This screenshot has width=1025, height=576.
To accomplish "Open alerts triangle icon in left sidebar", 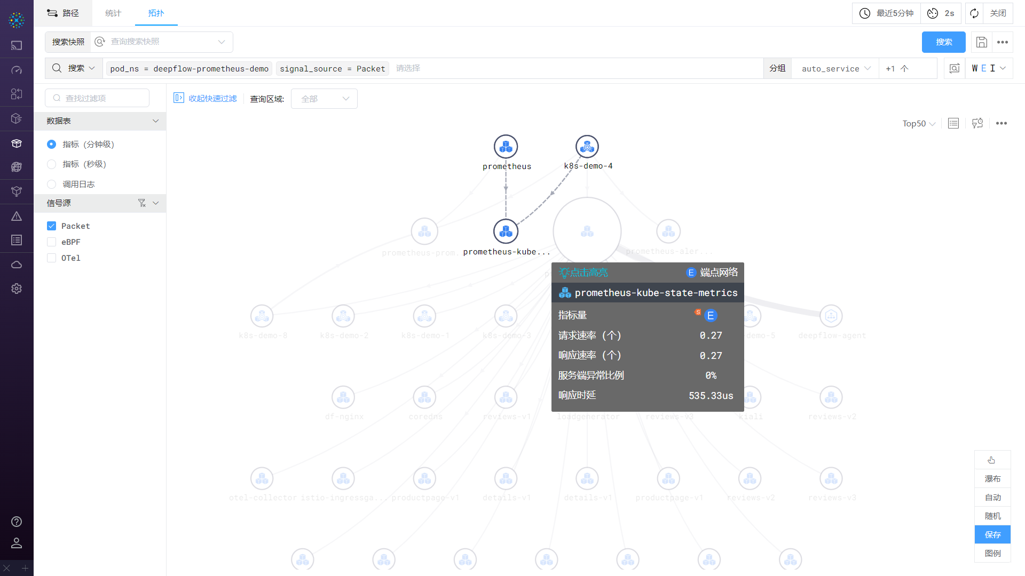I will coord(17,216).
